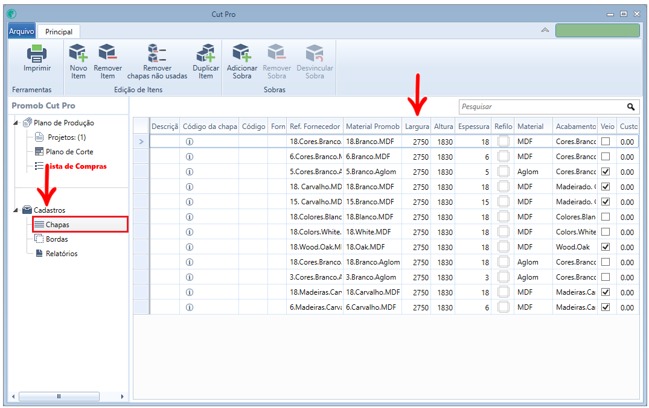Click info icon in 15.Branco.MDF row
The image size is (649, 408).
190,202
